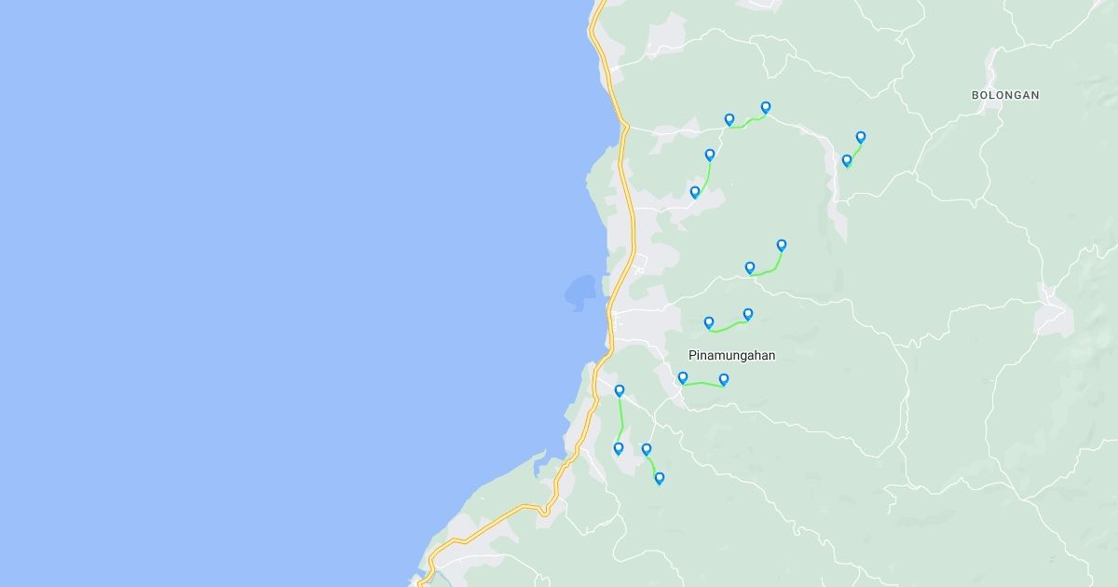Image resolution: width=1118 pixels, height=587 pixels.
Task: Click the Pinamungahan town label
Action: [x=731, y=355]
